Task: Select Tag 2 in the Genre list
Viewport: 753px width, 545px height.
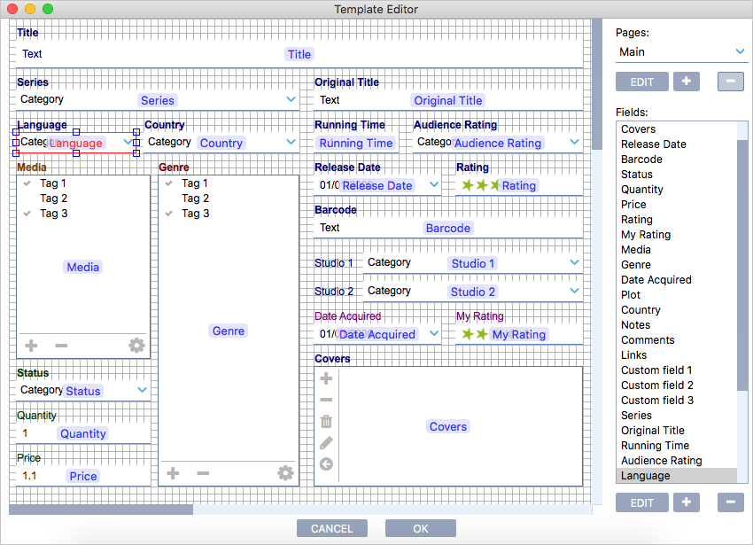Action: click(195, 199)
